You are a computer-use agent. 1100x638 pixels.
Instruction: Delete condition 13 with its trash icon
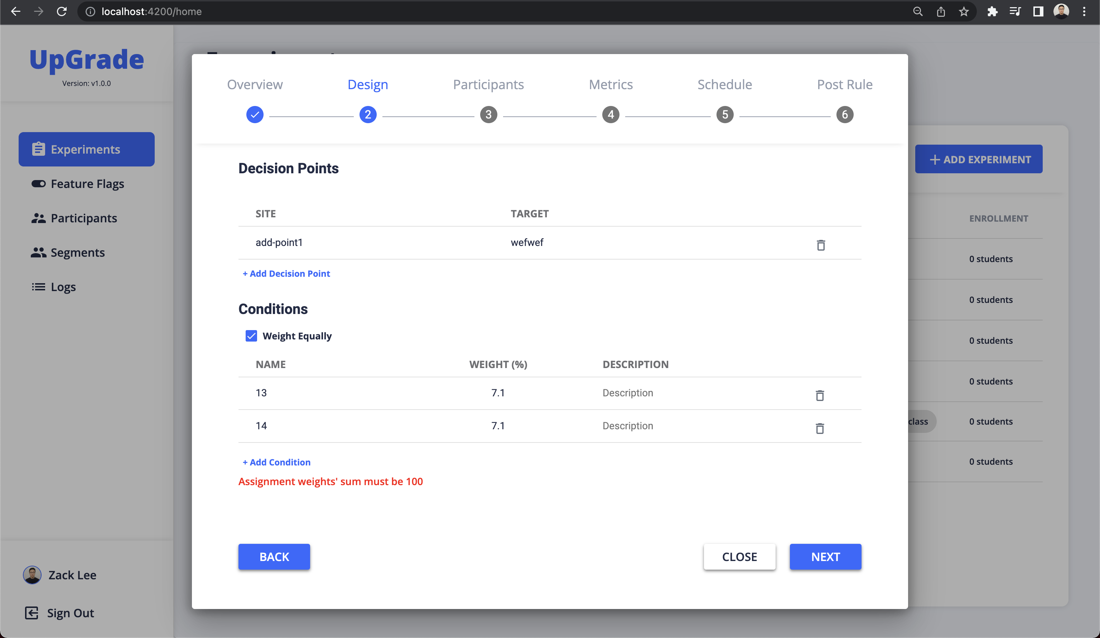tap(820, 395)
